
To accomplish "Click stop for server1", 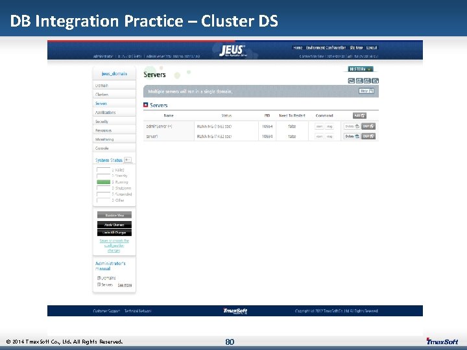I will pos(329,137).
